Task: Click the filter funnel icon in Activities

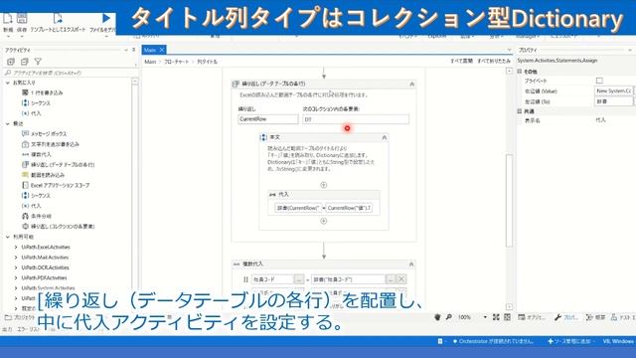Action: (38, 62)
